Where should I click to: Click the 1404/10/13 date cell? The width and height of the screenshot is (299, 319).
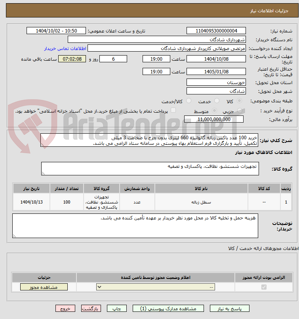pyautogui.click(x=32, y=202)
